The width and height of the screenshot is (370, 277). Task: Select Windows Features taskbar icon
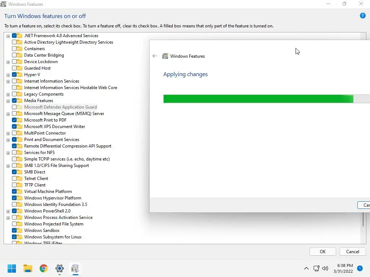(75, 268)
